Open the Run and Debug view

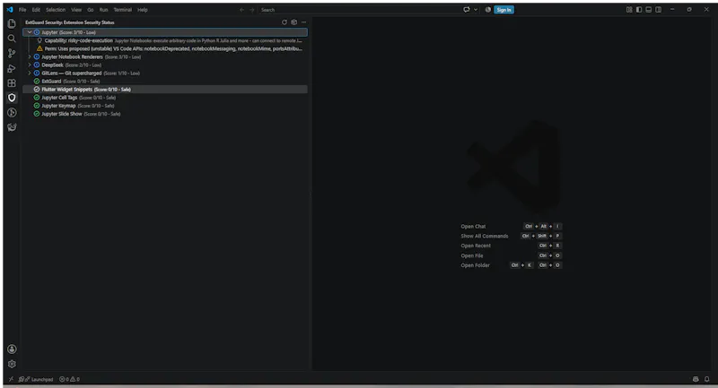click(x=12, y=68)
